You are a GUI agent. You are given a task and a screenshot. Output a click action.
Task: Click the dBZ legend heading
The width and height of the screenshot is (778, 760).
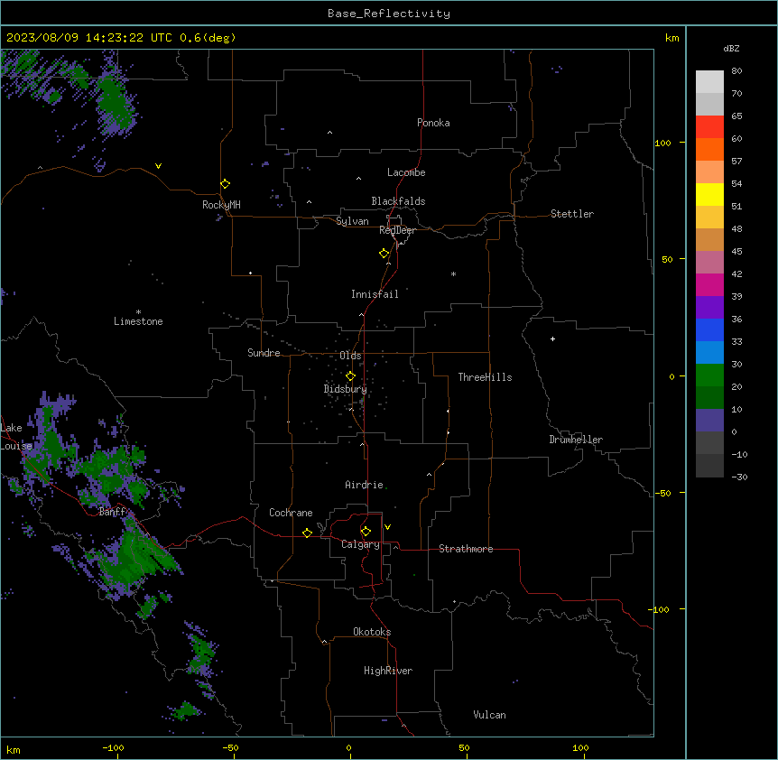coord(731,49)
